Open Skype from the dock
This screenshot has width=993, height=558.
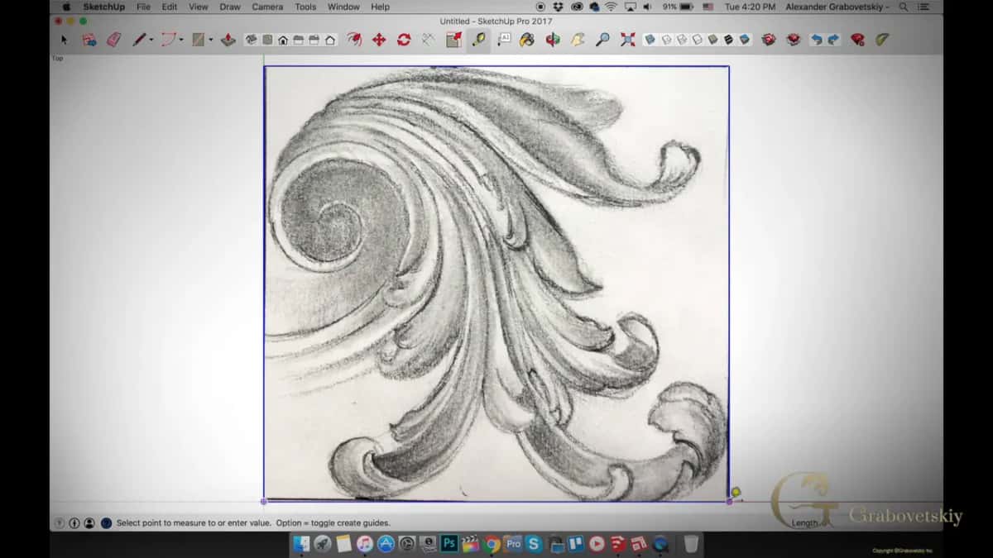(x=534, y=544)
